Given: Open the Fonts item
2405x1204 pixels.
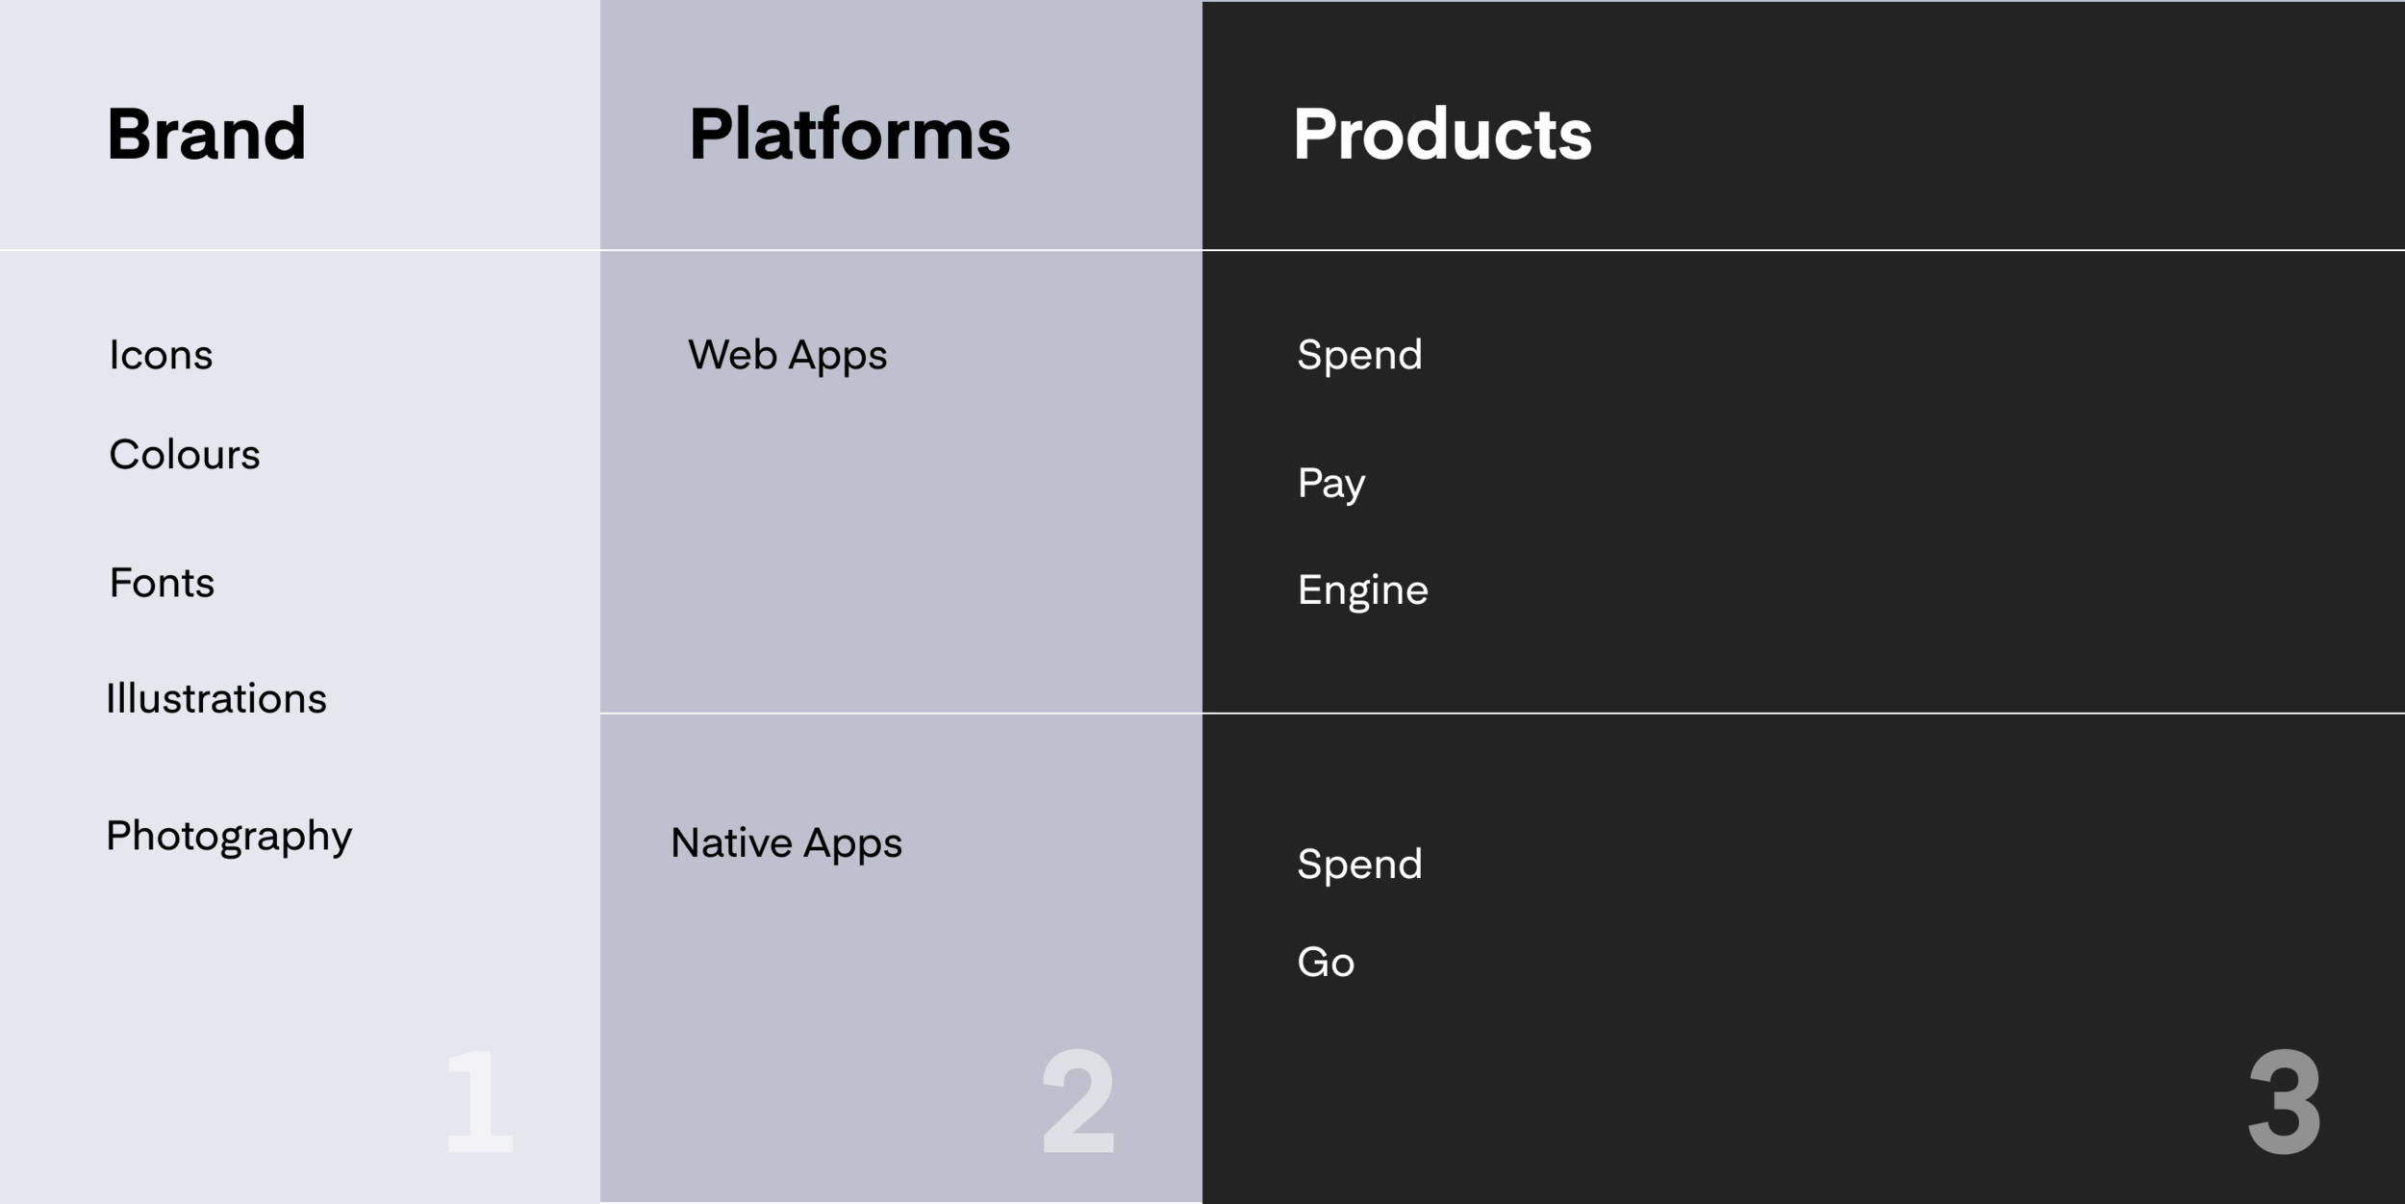Looking at the screenshot, I should pyautogui.click(x=162, y=582).
